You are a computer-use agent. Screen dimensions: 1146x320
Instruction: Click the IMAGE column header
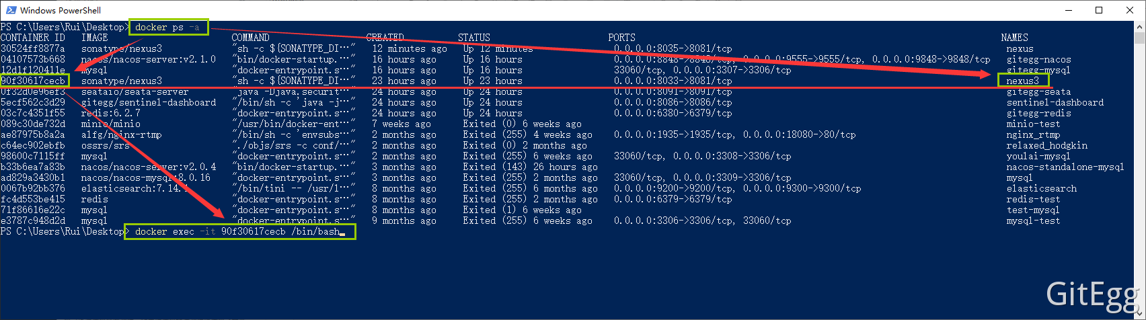coord(95,38)
